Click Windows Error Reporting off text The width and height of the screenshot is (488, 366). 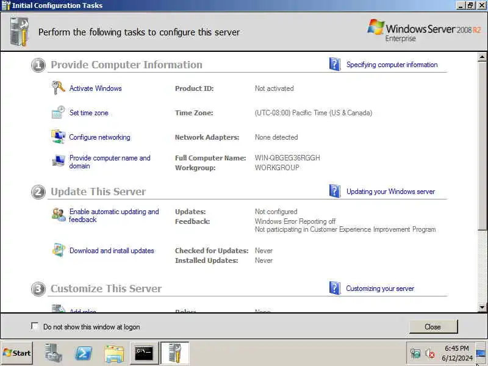pyautogui.click(x=295, y=221)
